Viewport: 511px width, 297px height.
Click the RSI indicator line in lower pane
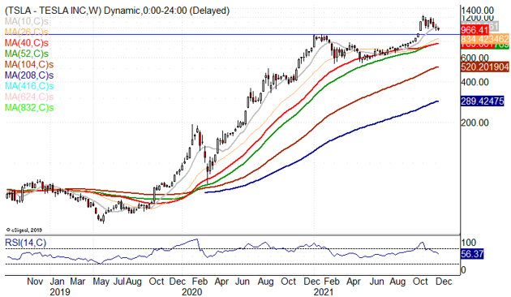222,252
